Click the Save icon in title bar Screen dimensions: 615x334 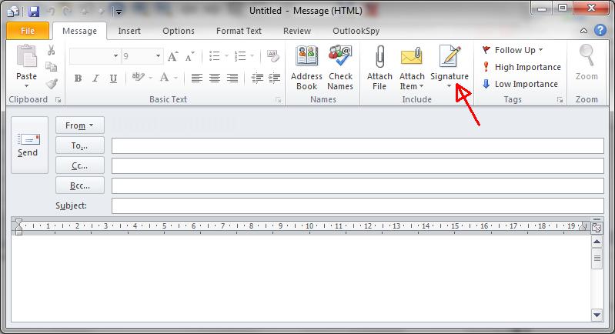[x=34, y=12]
